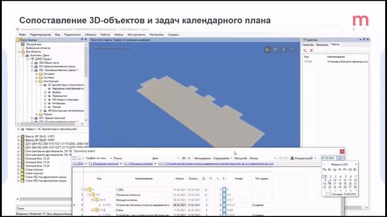The height and width of the screenshot is (217, 387).
Task: Expand the first Стена АЕС под двускатное крышу
Action: click(x=18, y=177)
